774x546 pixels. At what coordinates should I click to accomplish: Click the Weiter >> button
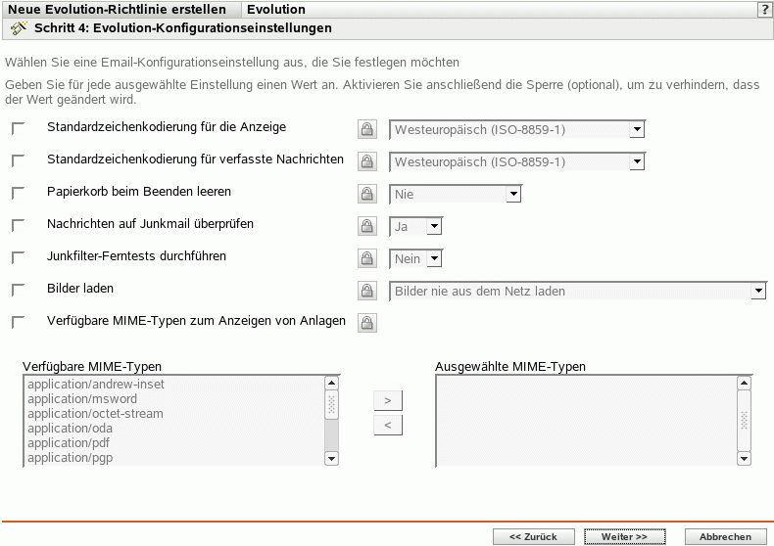tap(624, 536)
